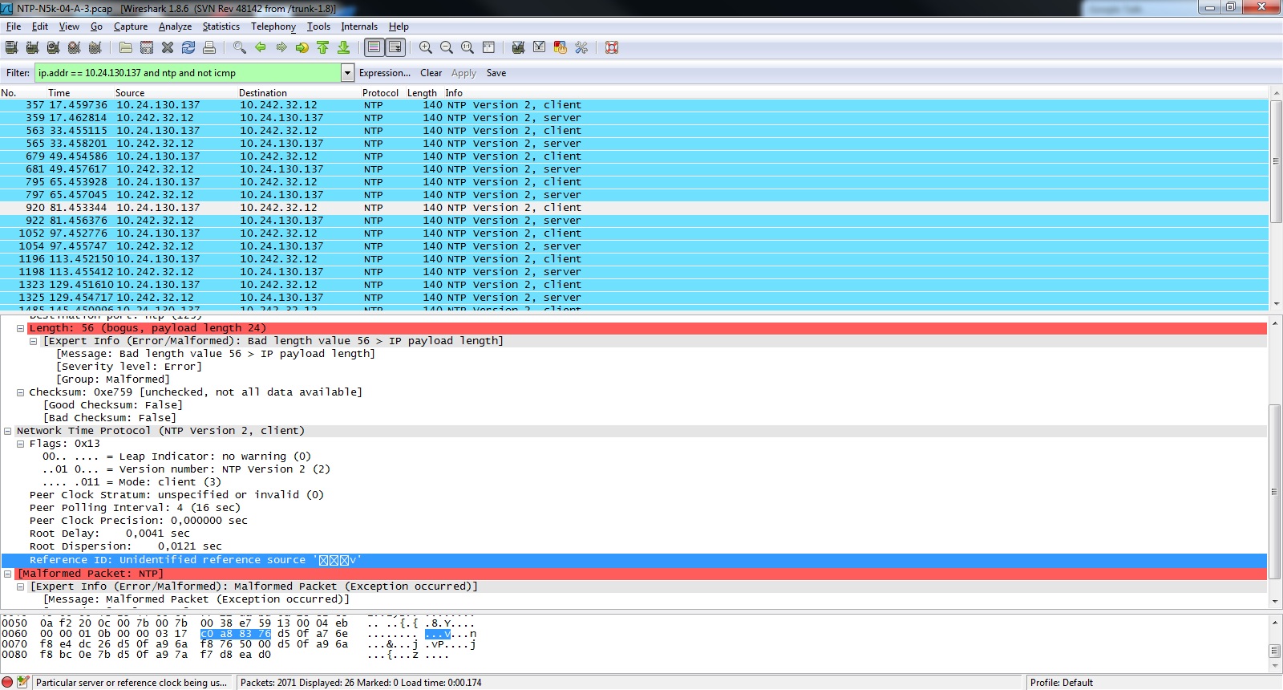The image size is (1283, 690).
Task: Edit display filter icon
Action: (540, 47)
